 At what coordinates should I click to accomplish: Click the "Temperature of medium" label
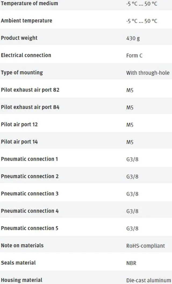coord(29,3)
